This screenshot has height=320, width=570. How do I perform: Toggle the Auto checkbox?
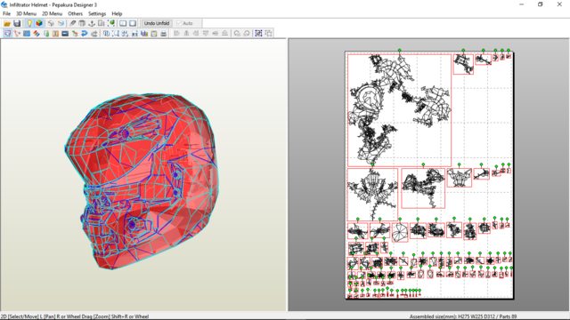(x=185, y=24)
